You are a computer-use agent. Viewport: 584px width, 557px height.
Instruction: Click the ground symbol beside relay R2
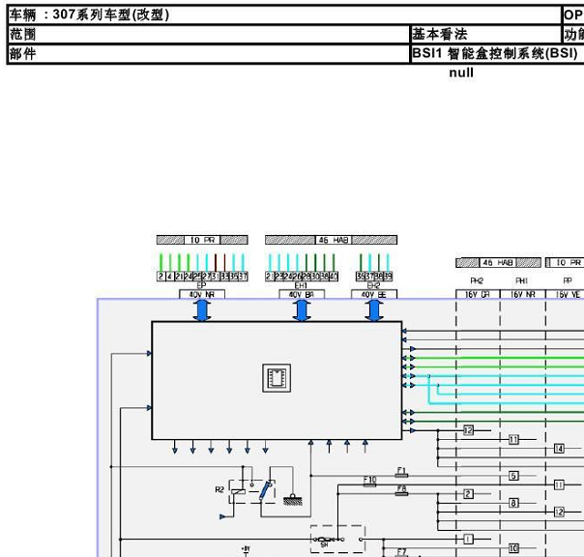[x=293, y=500]
